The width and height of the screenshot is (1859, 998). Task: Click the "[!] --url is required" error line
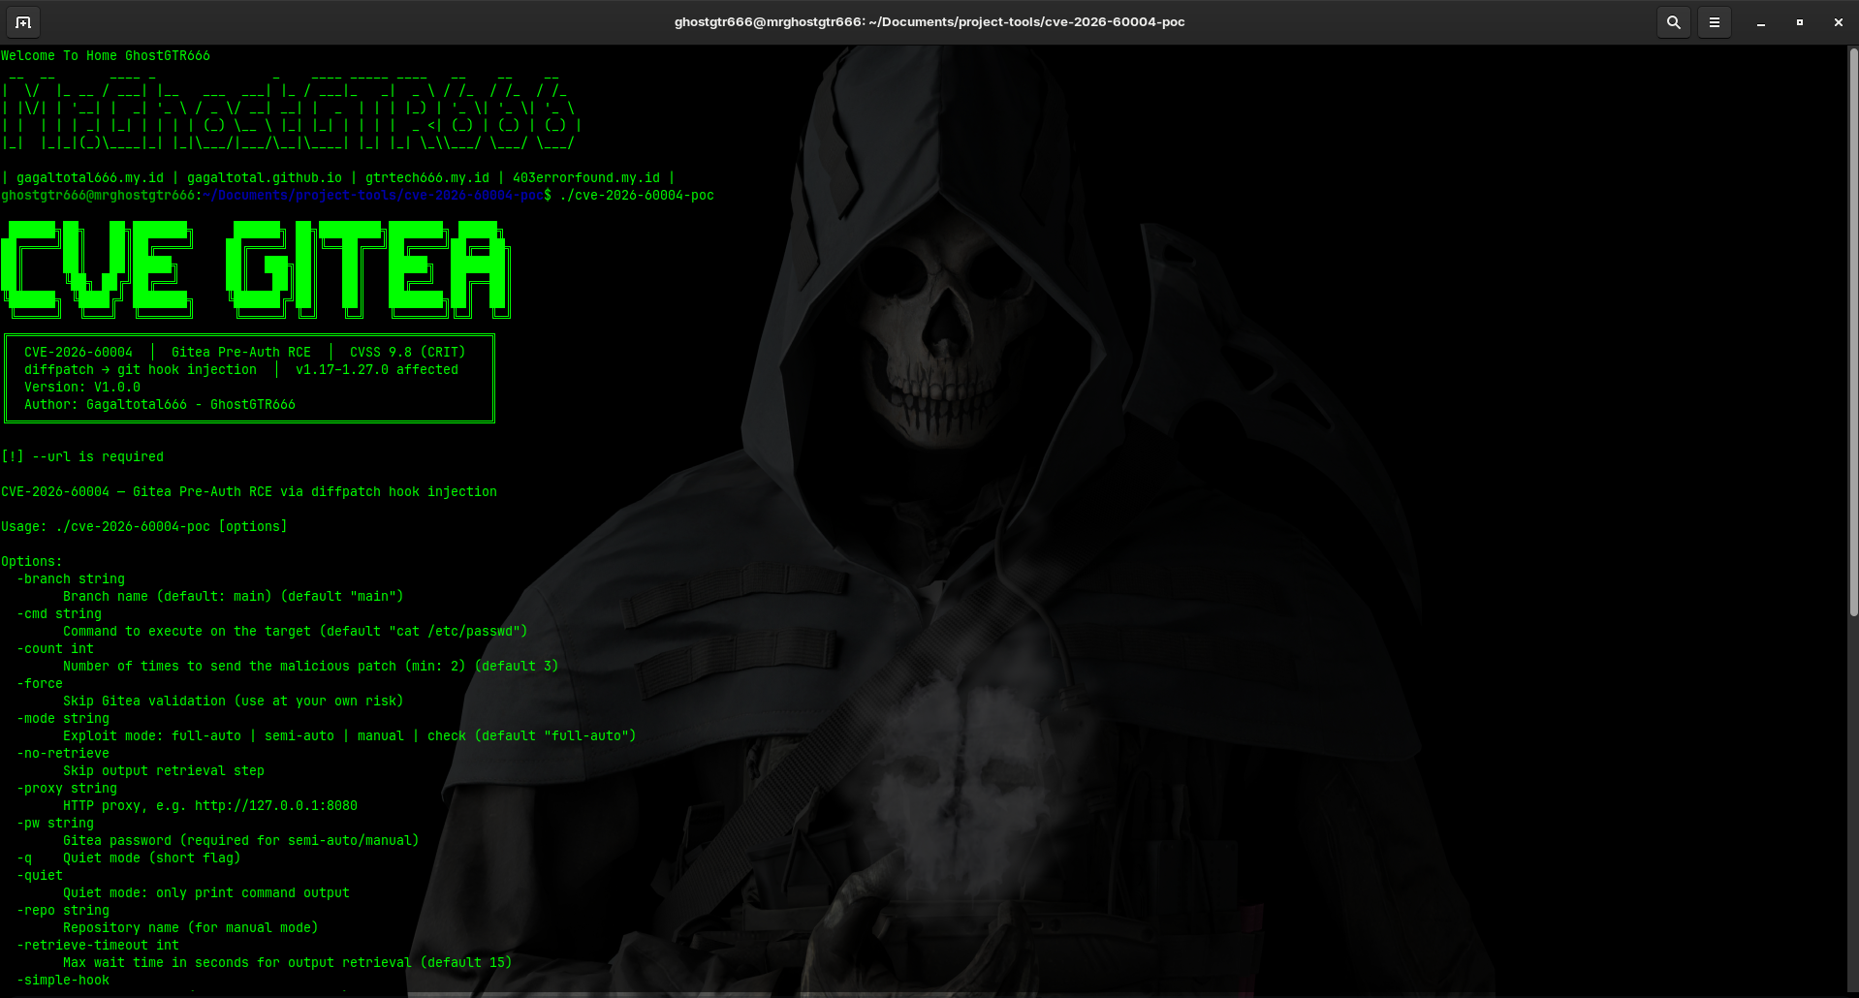pyautogui.click(x=82, y=457)
